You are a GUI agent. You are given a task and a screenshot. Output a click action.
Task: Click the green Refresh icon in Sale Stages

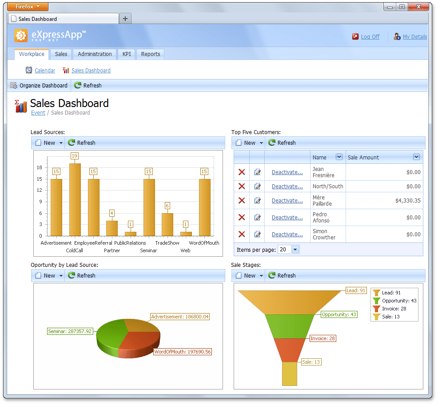click(272, 276)
